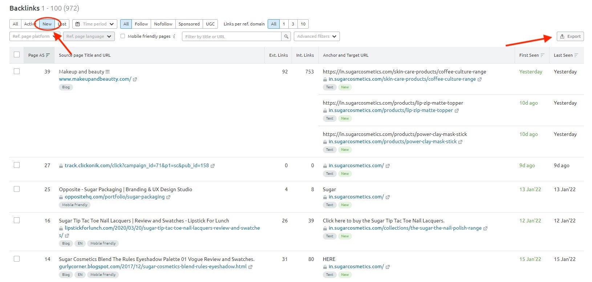Enable the Mobile friendly pages checkbox
Image resolution: width=592 pixels, height=282 pixels.
point(123,36)
